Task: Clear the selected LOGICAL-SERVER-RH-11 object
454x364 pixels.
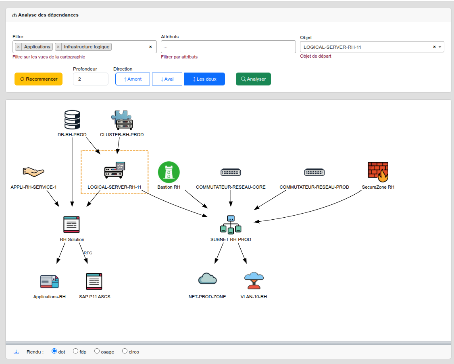Action: [434, 47]
